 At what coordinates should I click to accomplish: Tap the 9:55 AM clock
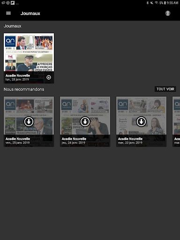click(172, 3)
